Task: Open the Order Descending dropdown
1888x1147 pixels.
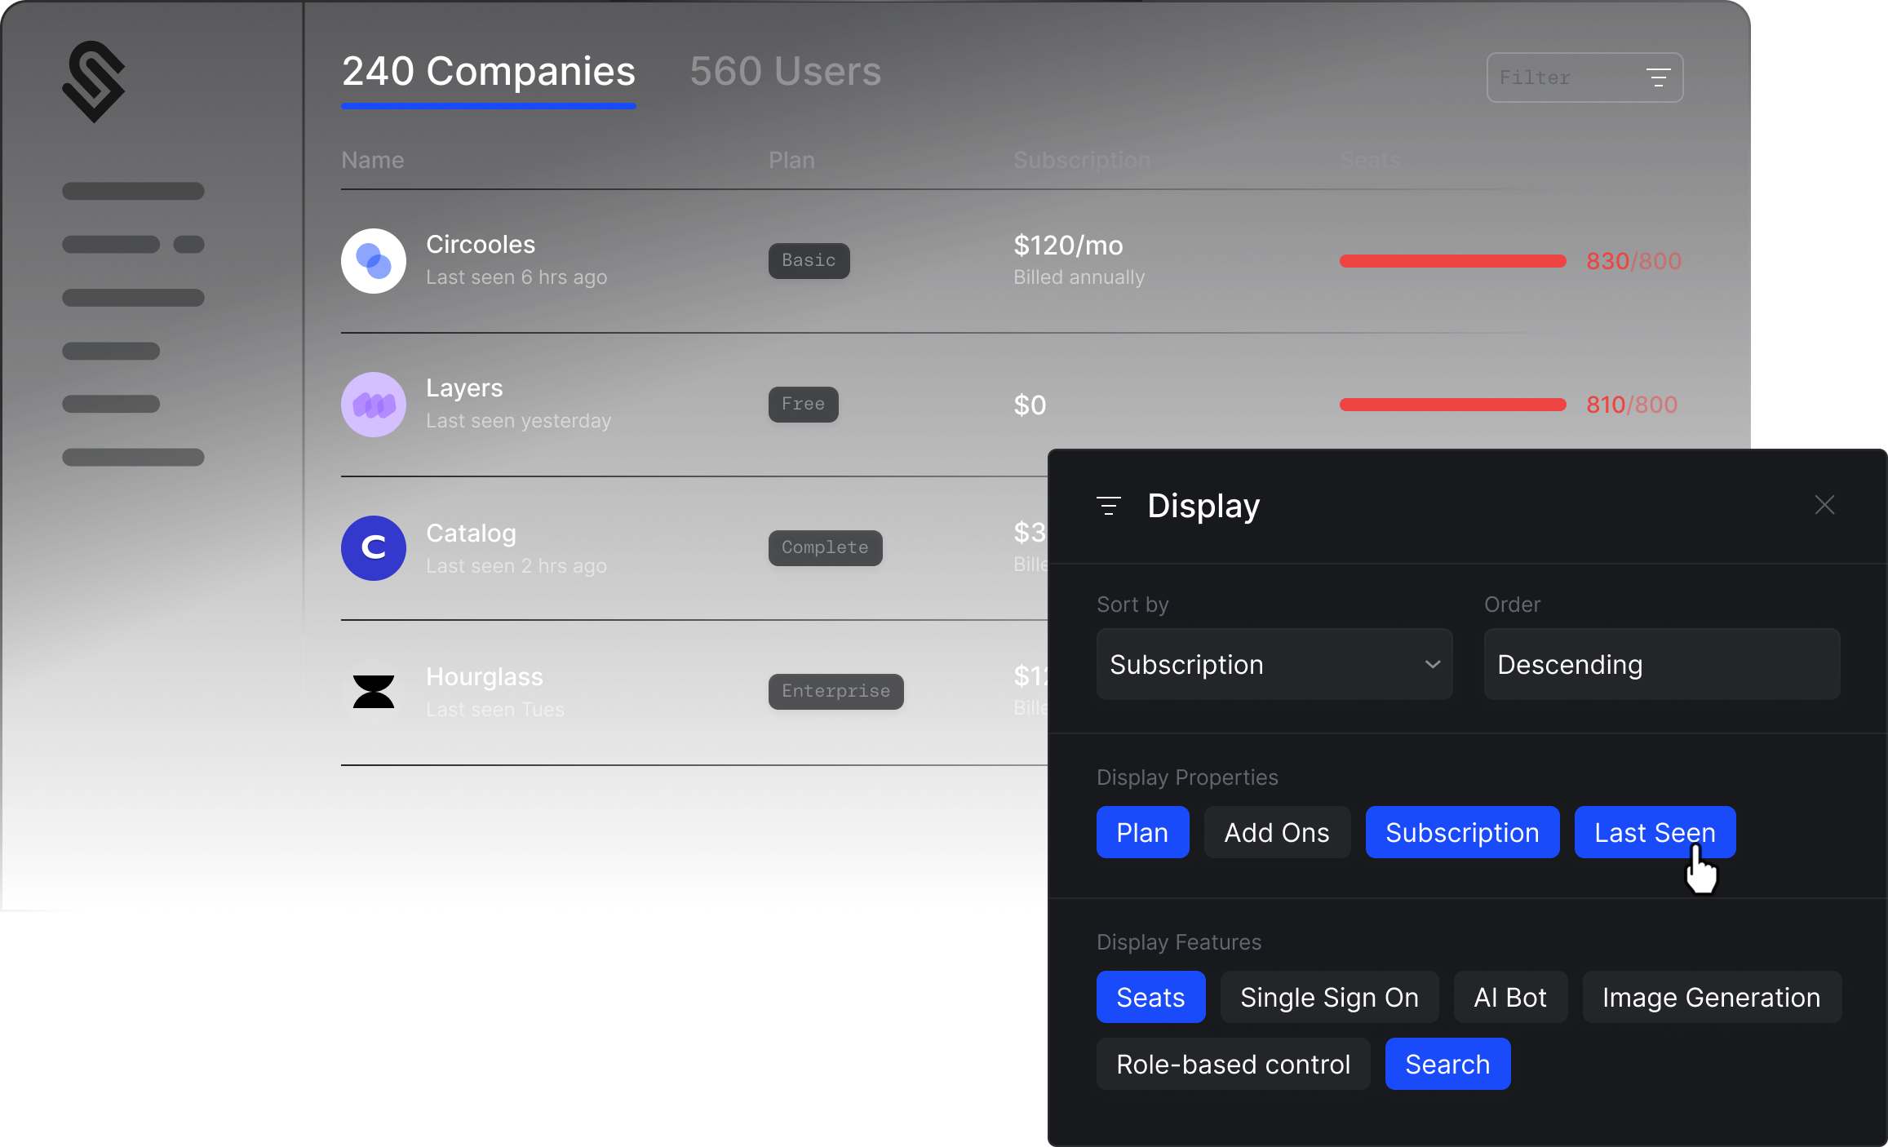Action: pyautogui.click(x=1661, y=664)
